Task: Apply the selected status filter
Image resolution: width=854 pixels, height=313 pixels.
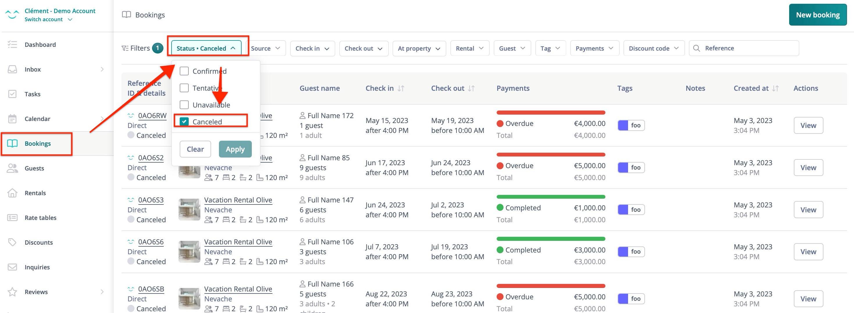Action: pyautogui.click(x=235, y=149)
